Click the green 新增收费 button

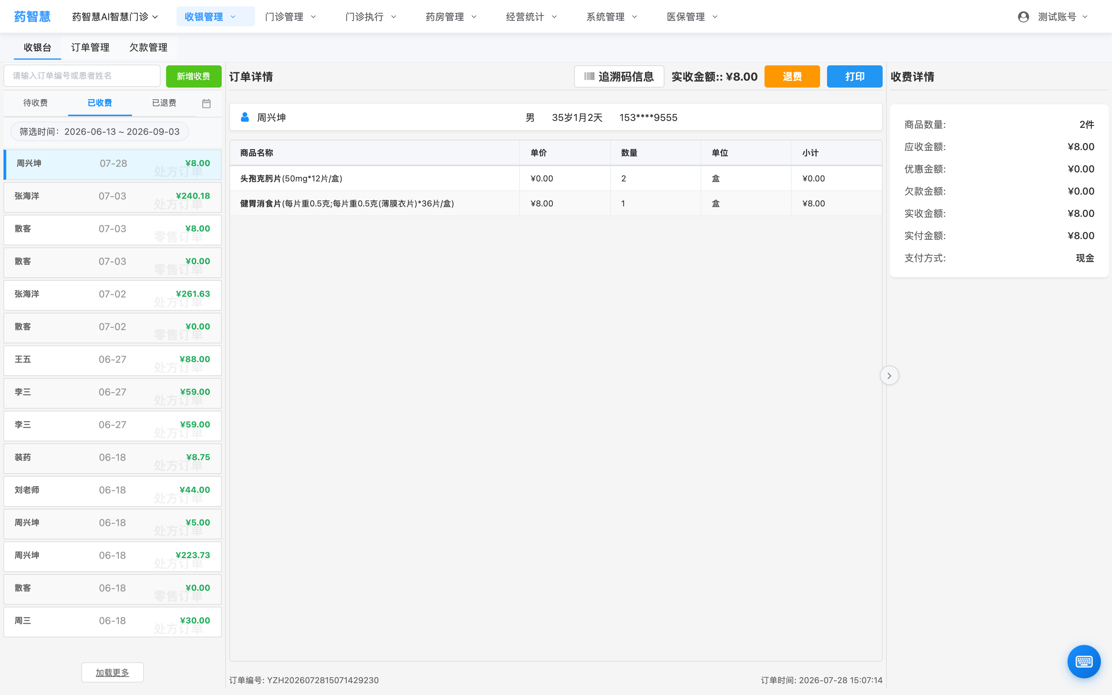pos(194,76)
